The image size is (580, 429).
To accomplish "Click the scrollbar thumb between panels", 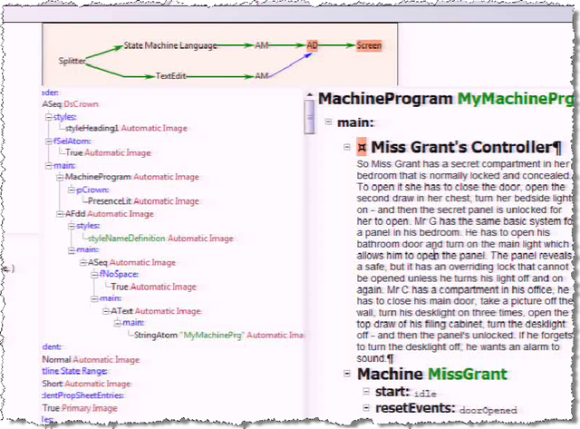I will (309, 117).
